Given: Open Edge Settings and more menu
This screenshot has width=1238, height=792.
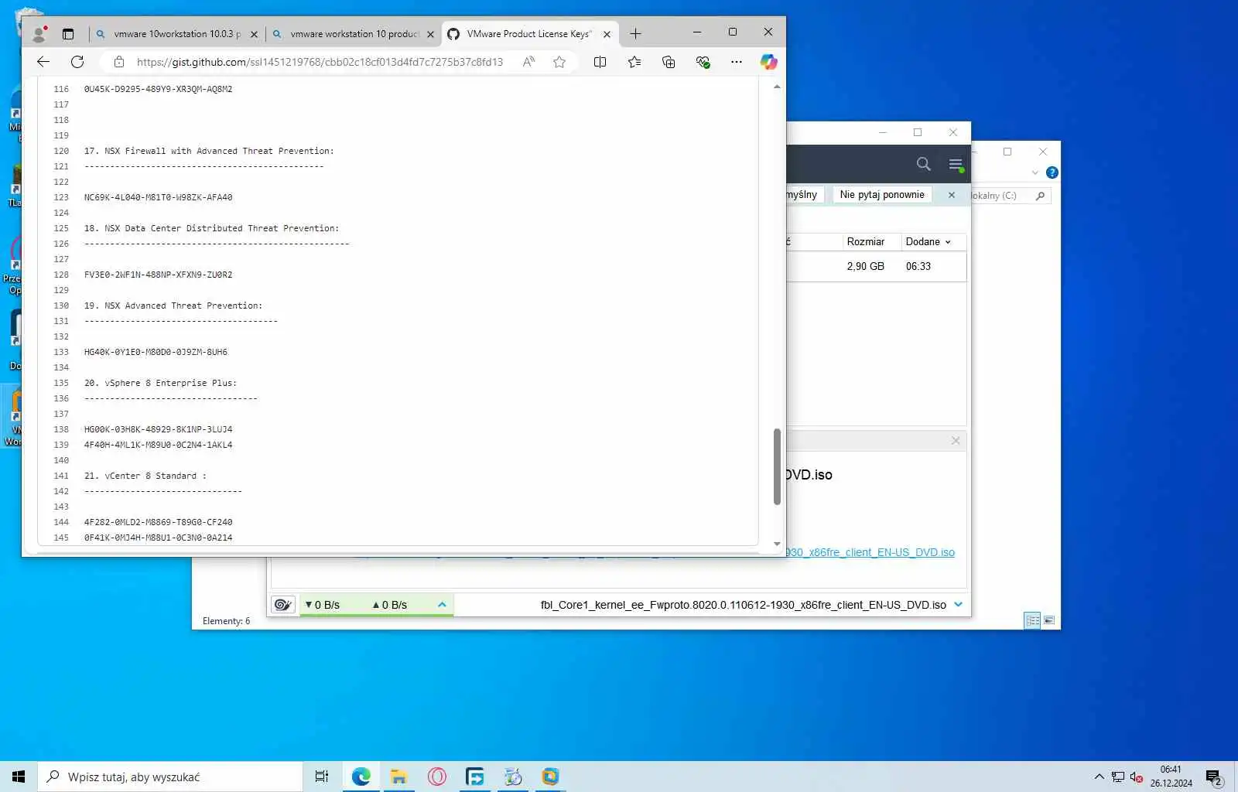Looking at the screenshot, I should click(736, 62).
